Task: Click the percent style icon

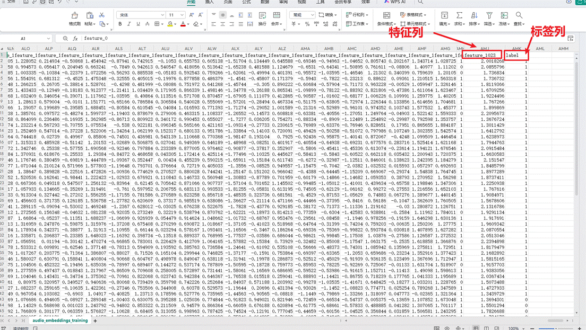Action: [307, 24]
